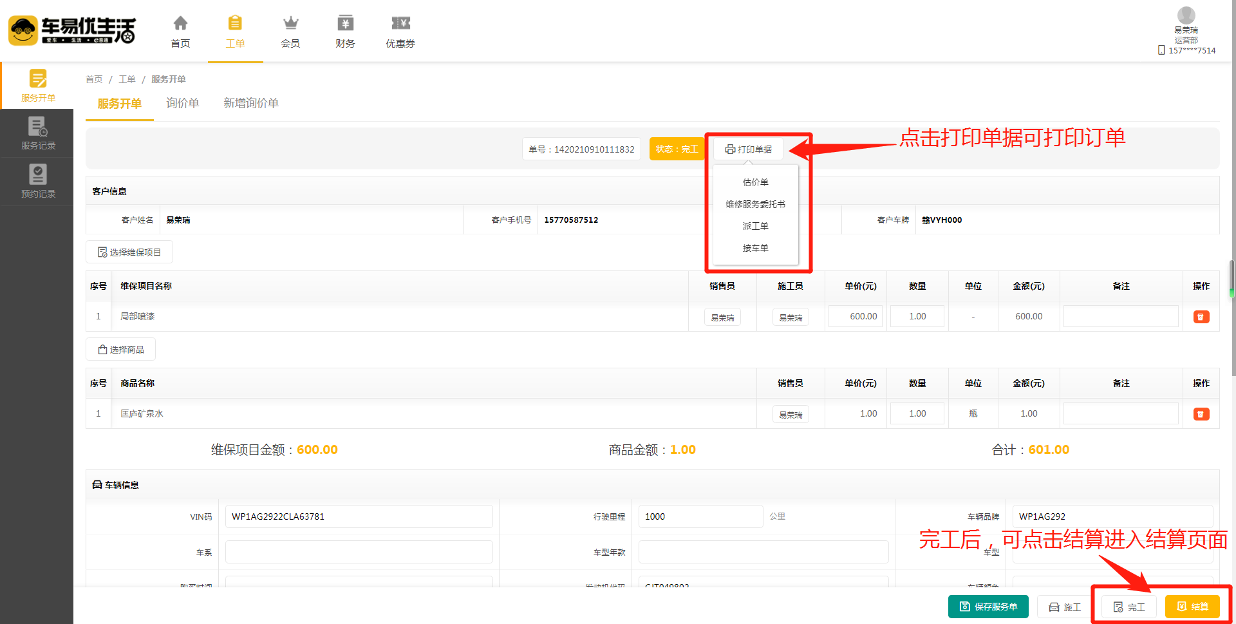
Task: Click the masked phone 157****7514 at top right
Action: pyautogui.click(x=1192, y=50)
